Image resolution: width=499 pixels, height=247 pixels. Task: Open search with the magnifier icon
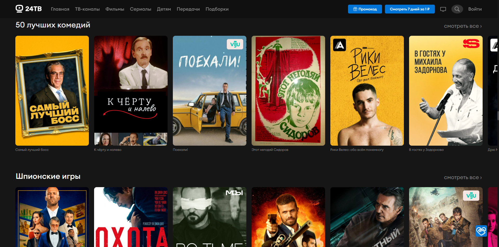coord(457,9)
